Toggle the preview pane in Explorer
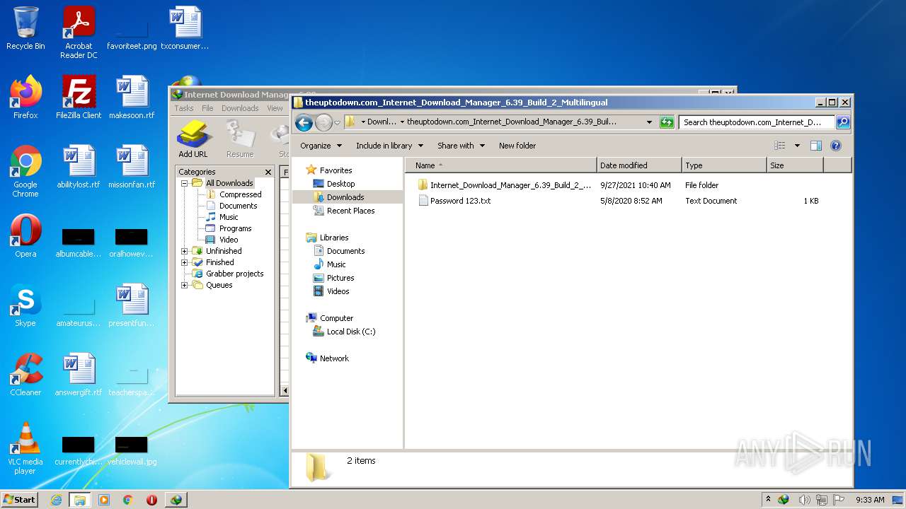906x509 pixels. coord(815,146)
